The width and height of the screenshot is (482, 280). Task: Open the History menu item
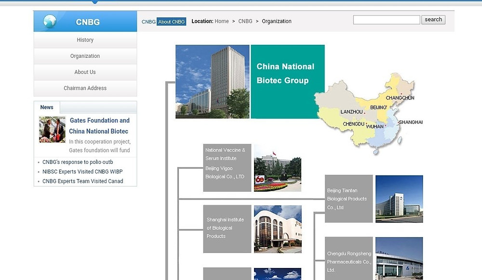click(85, 40)
